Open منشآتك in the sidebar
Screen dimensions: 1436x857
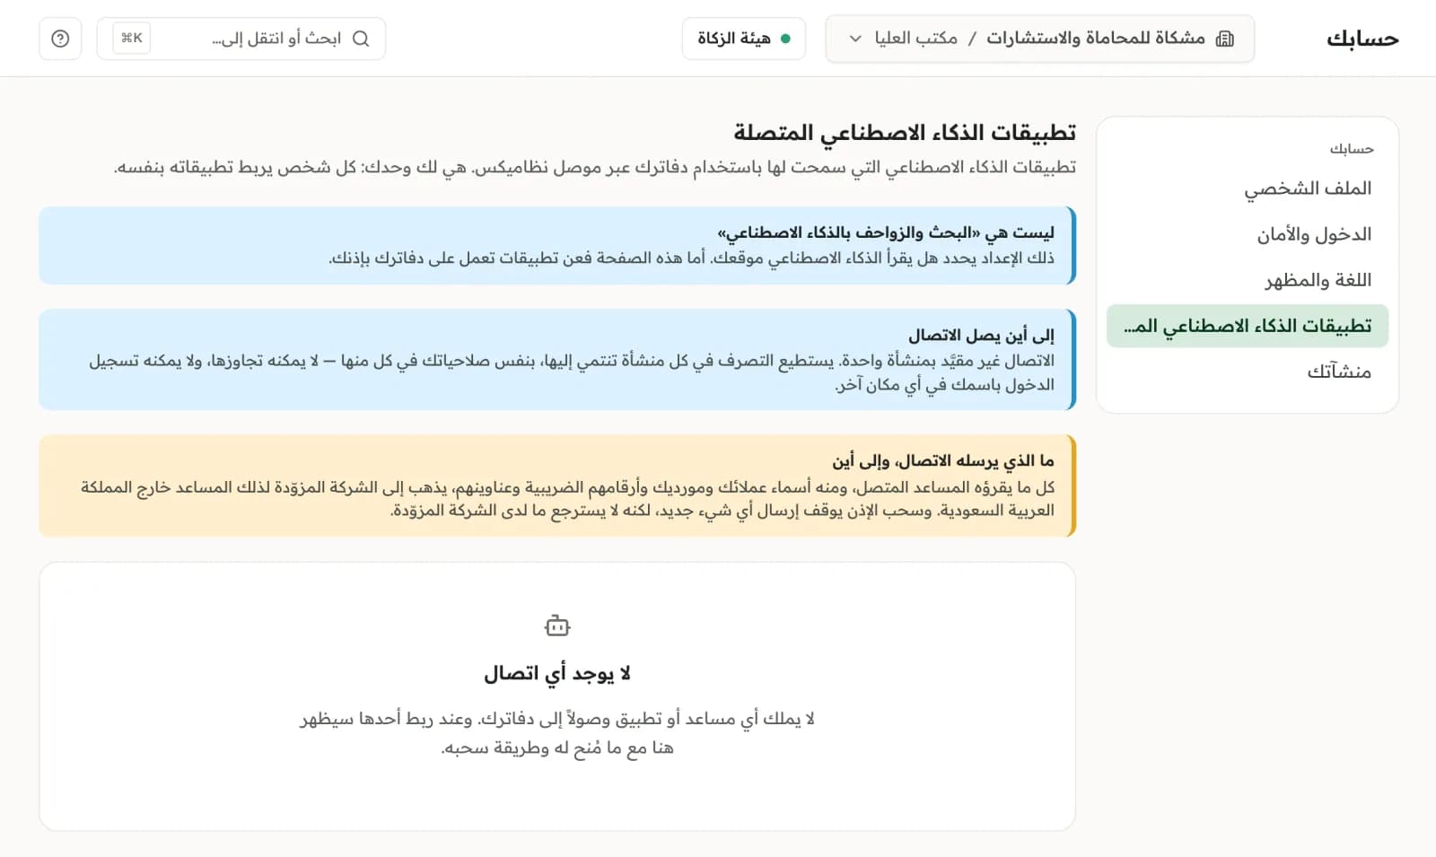click(1248, 372)
